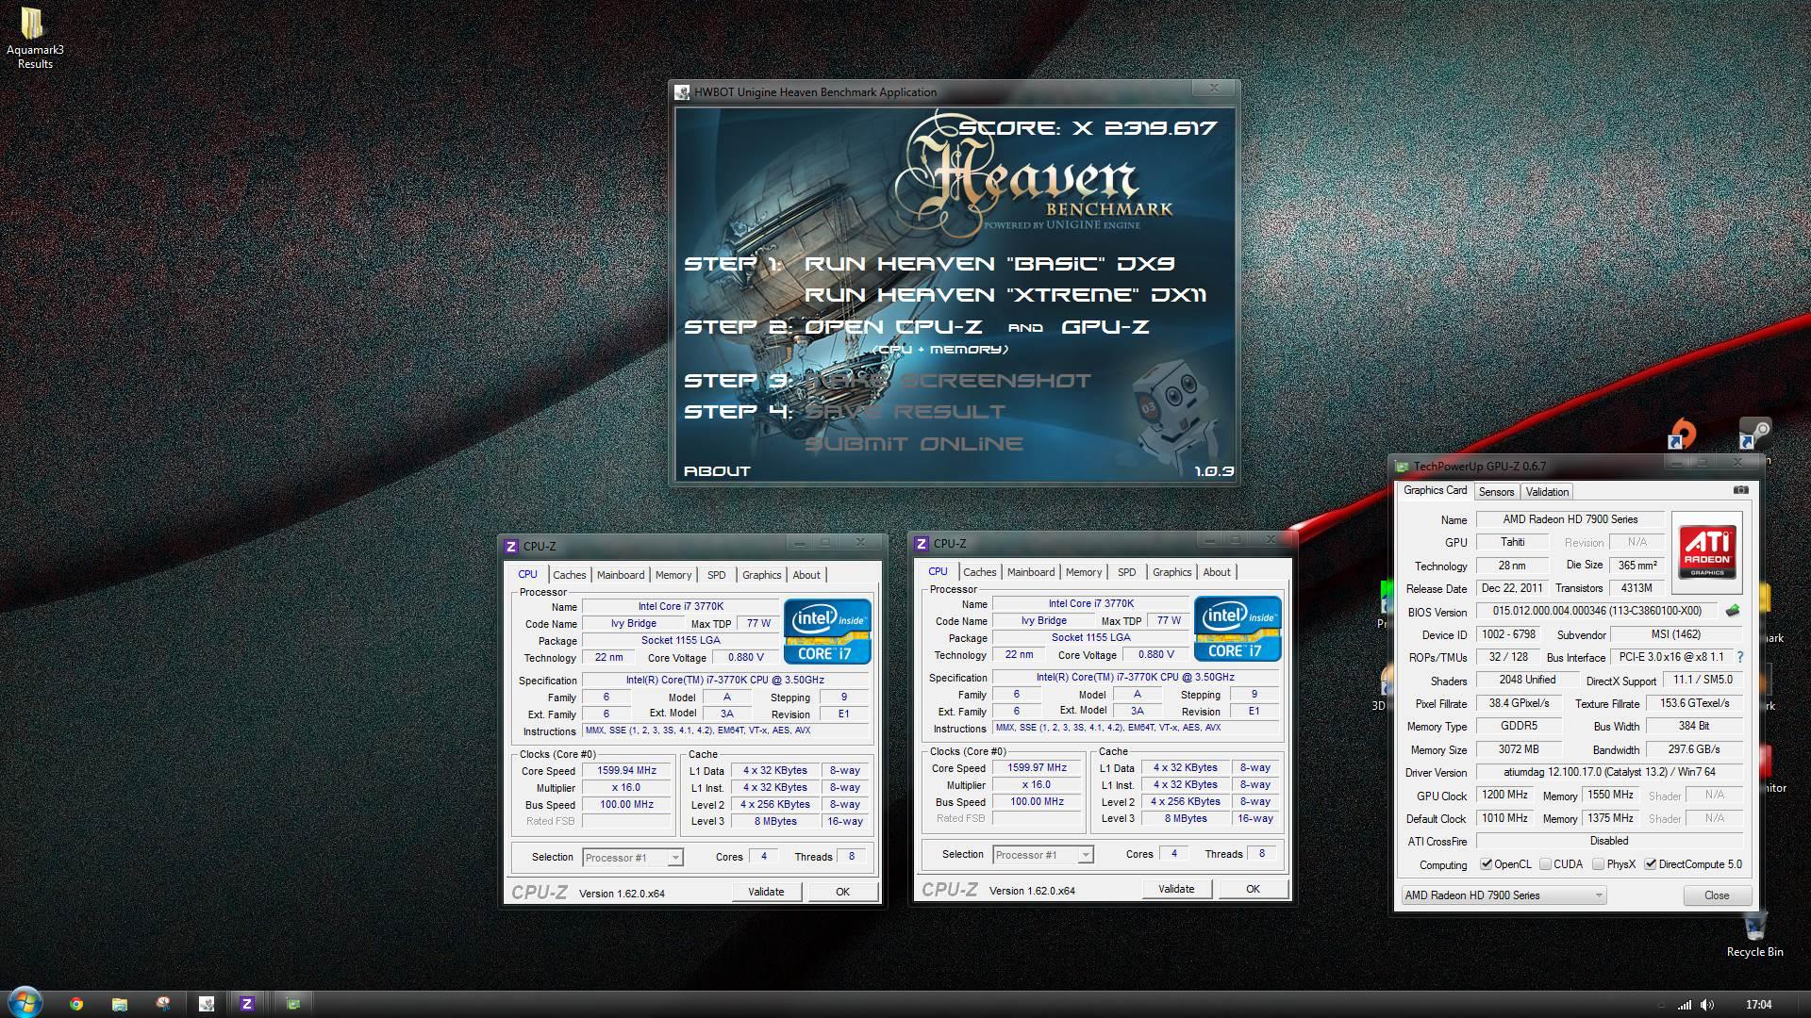Click Save Result in Heaven window
1811x1018 pixels.
(x=905, y=412)
